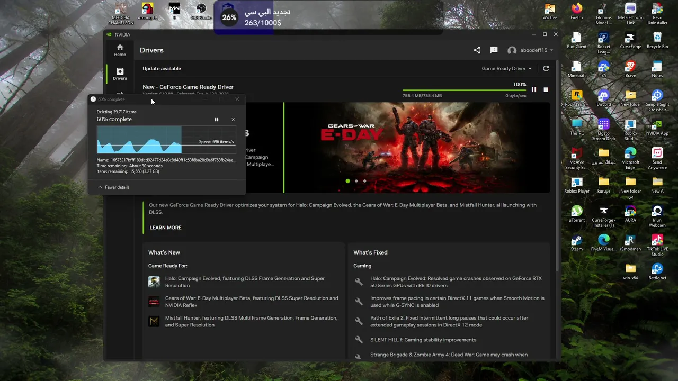
Task: Open Microsoft Edge desktop shortcut
Action: pos(630,159)
